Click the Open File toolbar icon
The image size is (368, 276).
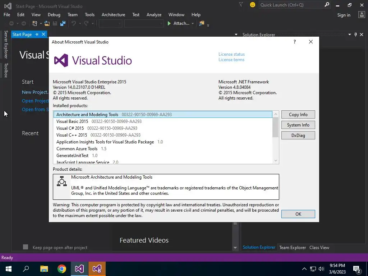click(x=47, y=23)
